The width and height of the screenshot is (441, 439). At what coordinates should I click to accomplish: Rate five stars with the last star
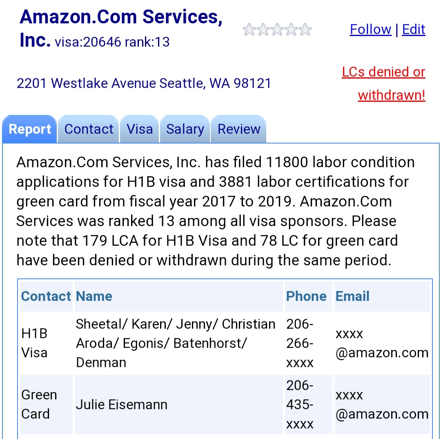point(305,30)
